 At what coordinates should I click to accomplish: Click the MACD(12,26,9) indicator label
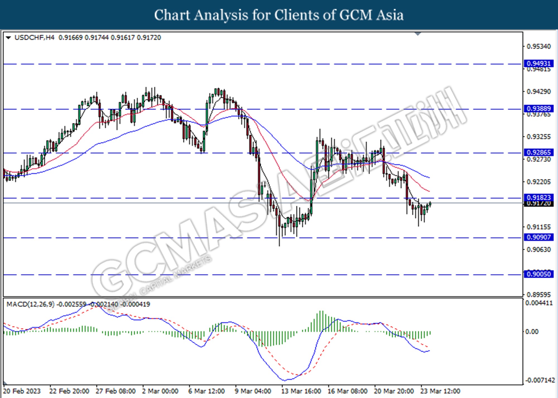point(30,304)
